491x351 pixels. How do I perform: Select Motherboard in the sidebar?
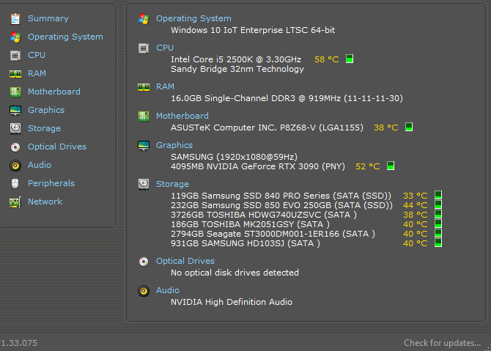54,92
